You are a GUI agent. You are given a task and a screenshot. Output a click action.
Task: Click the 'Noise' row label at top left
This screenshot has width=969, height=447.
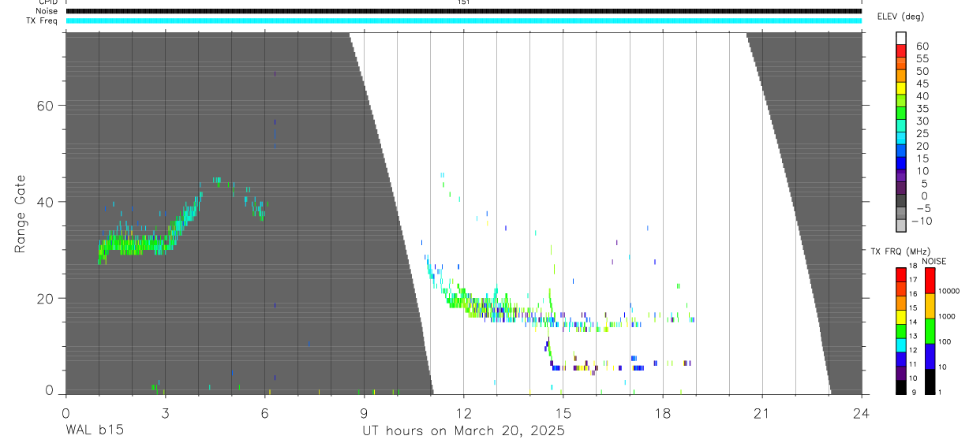(46, 11)
